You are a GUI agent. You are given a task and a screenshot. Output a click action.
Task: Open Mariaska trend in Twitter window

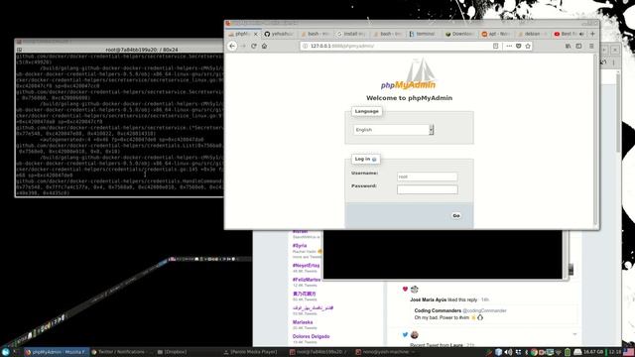(x=303, y=322)
